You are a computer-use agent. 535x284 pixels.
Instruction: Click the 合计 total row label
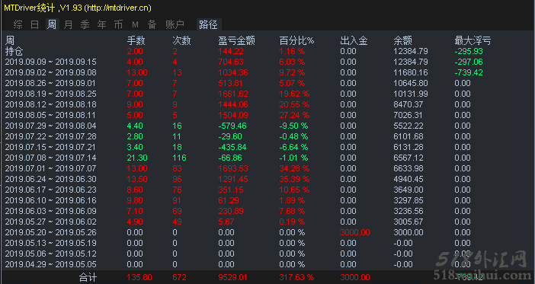[88, 277]
